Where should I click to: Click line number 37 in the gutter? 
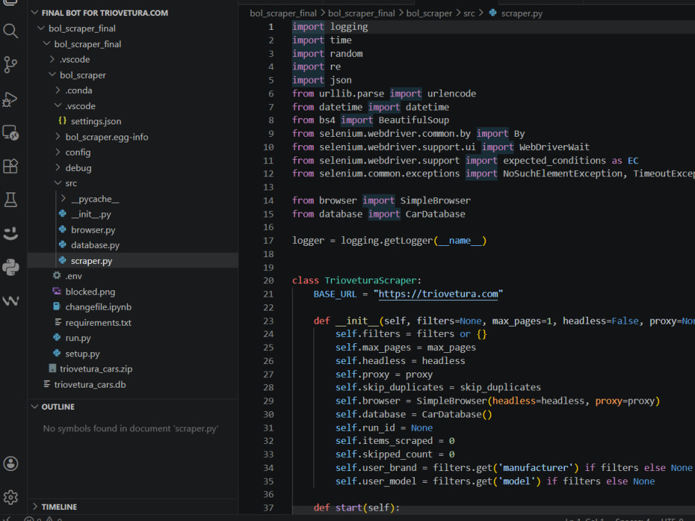[x=268, y=508]
